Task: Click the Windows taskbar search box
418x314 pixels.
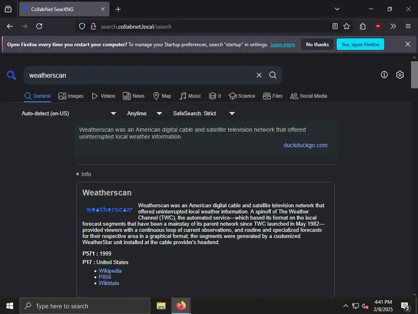Action: (85, 306)
